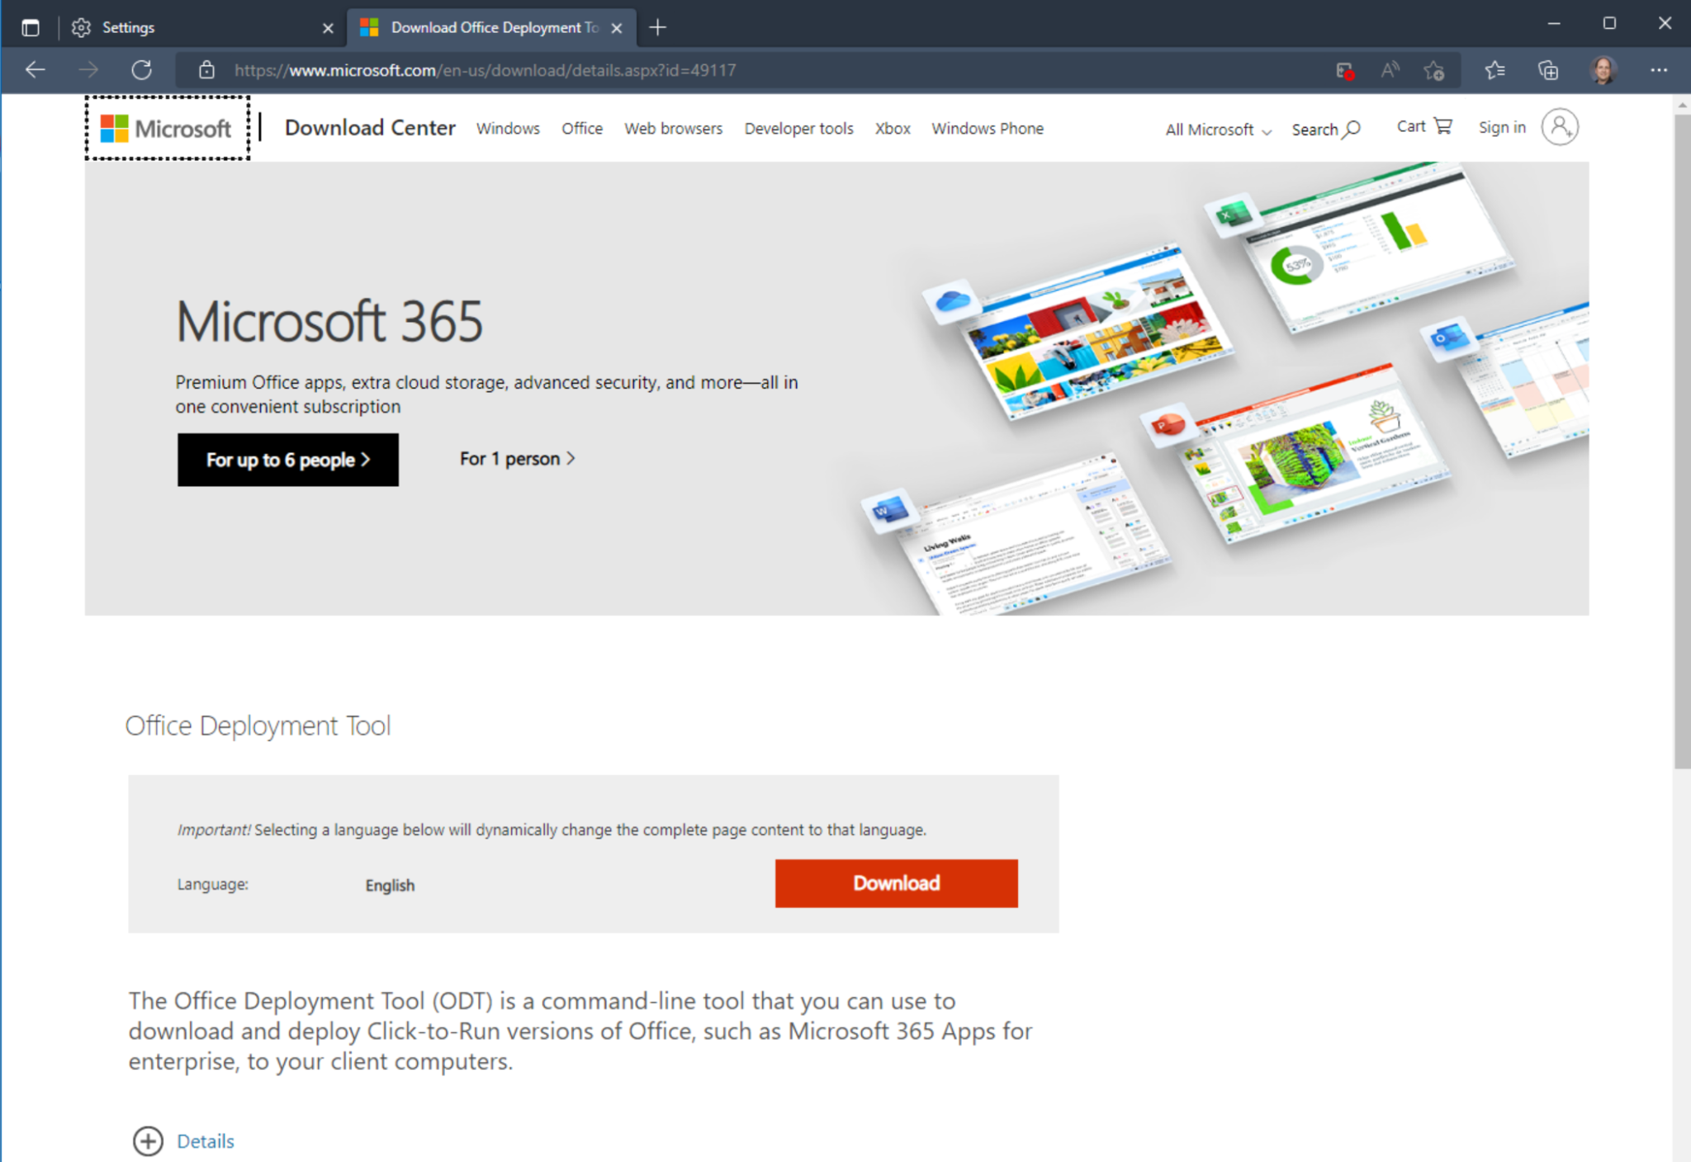Image resolution: width=1691 pixels, height=1162 pixels.
Task: Click the page refresh icon
Action: tap(140, 71)
